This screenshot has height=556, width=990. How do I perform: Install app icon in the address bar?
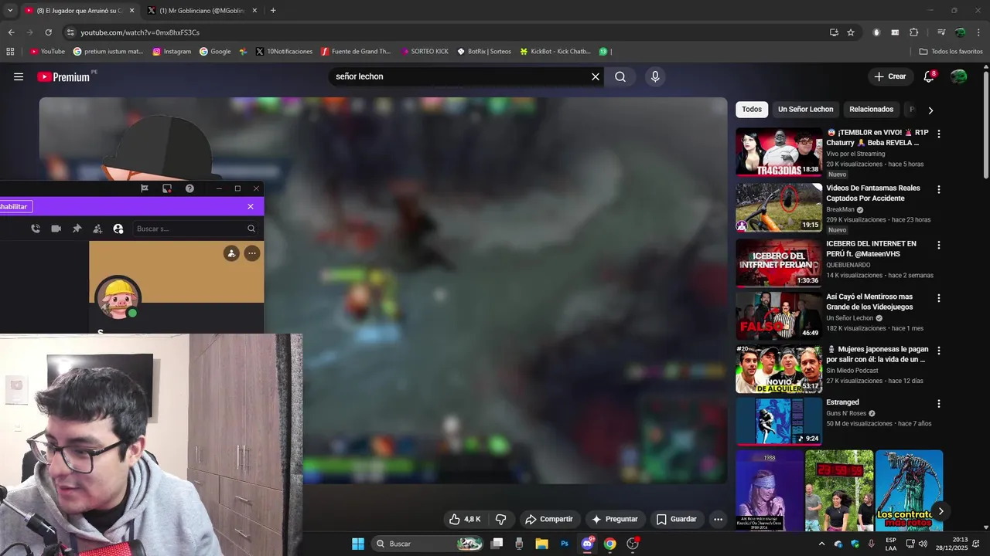834,32
